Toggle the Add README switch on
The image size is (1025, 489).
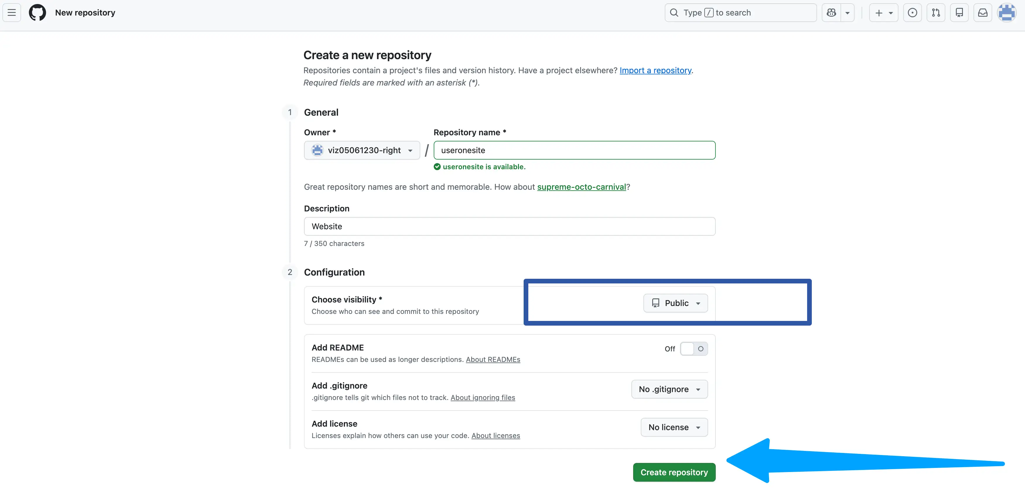tap(694, 348)
